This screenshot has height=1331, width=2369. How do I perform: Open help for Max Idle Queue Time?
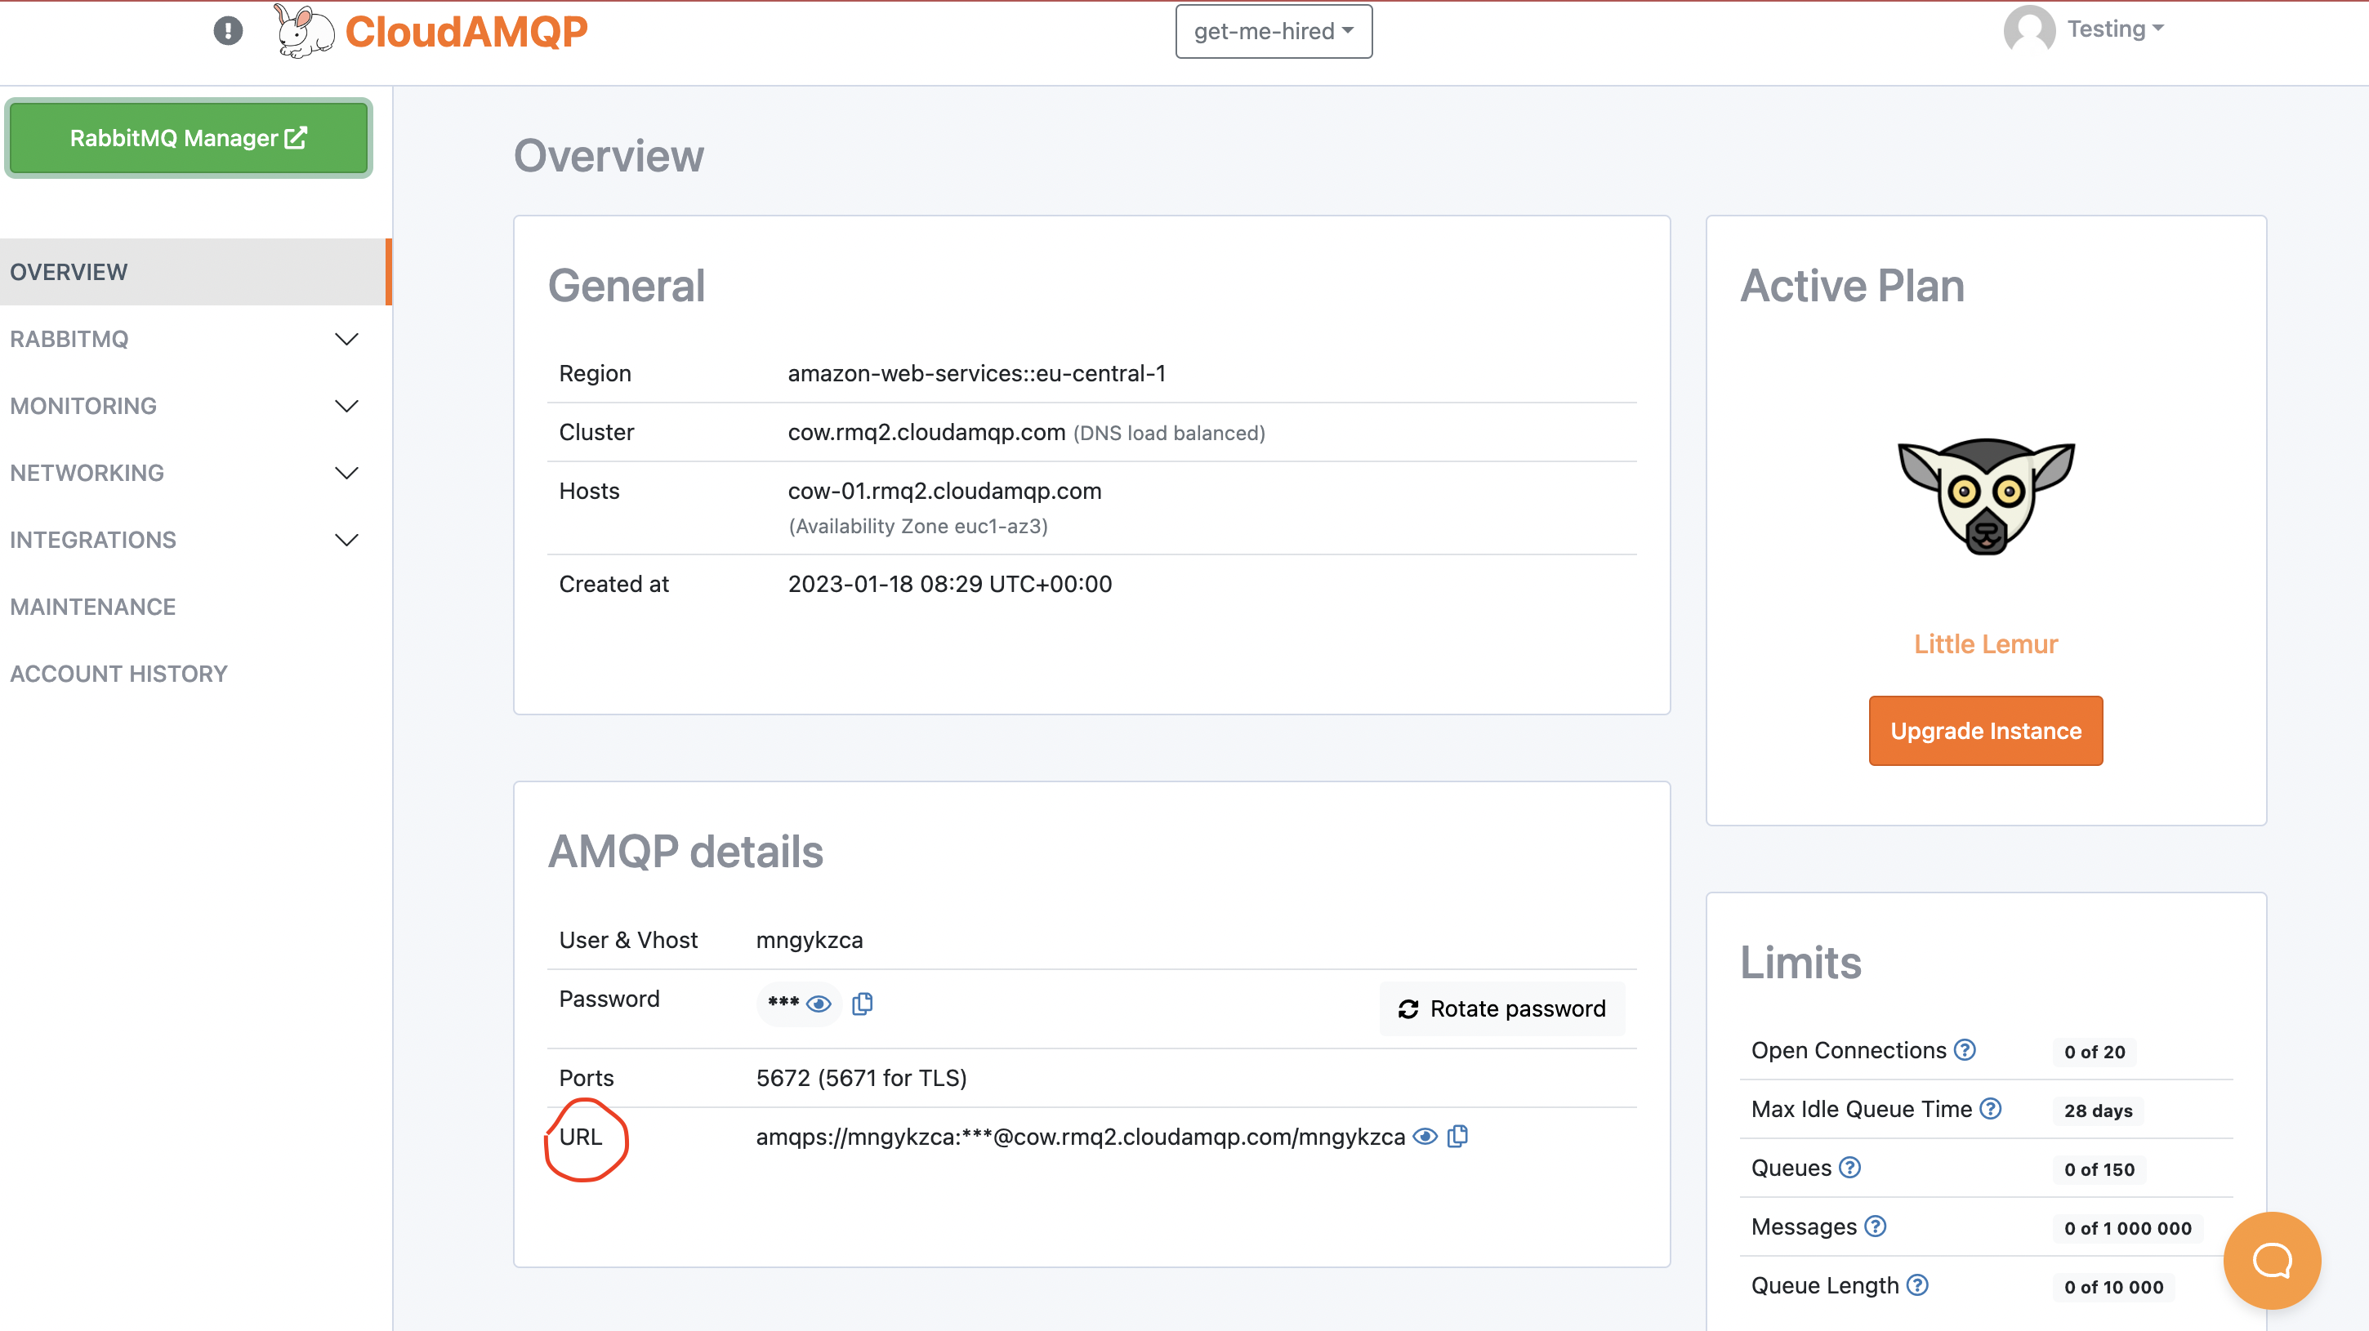[x=1990, y=1109]
